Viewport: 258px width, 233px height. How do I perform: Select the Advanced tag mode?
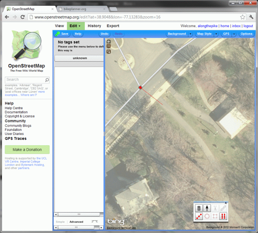pyautogui.click(x=76, y=222)
